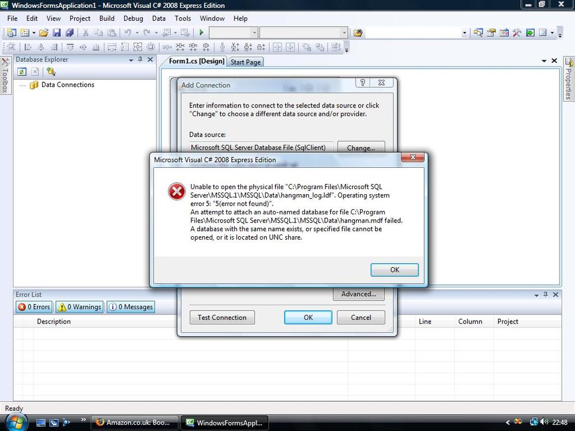Viewport: 575px width, 431px height.
Task: Open the Properties Window toolbar icon
Action: click(491, 33)
